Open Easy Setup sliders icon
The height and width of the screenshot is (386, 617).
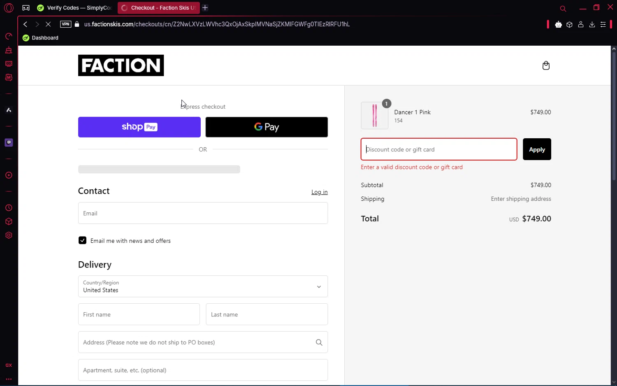click(x=603, y=25)
